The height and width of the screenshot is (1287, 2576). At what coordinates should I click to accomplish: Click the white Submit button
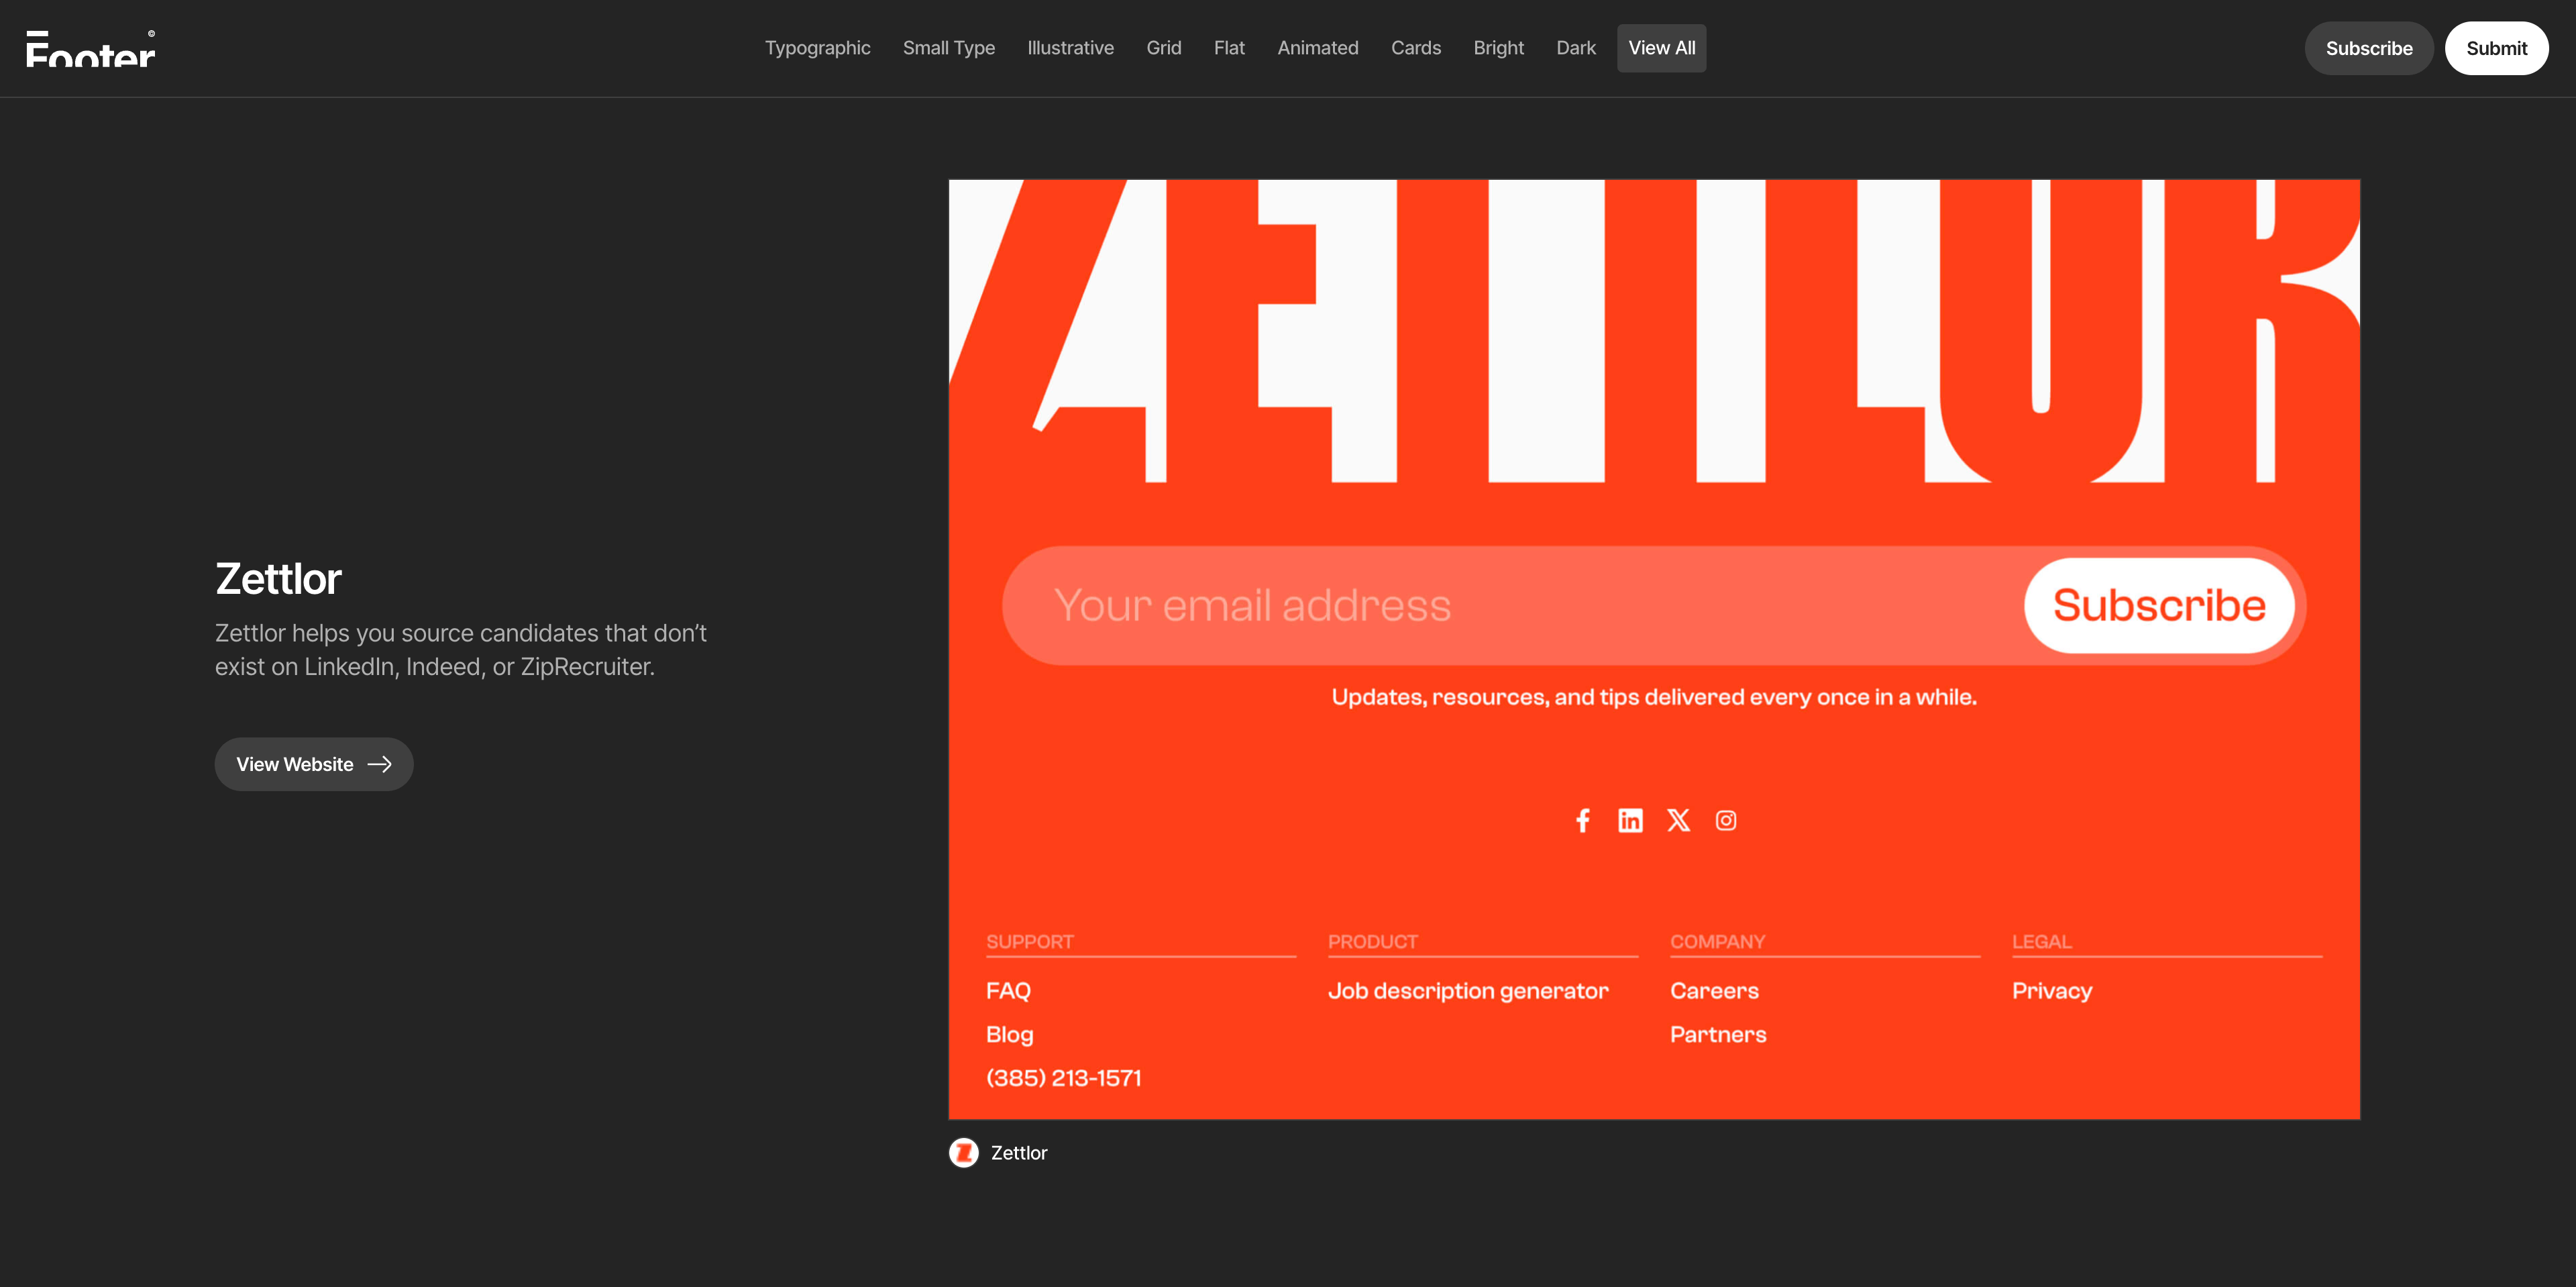coord(2495,48)
